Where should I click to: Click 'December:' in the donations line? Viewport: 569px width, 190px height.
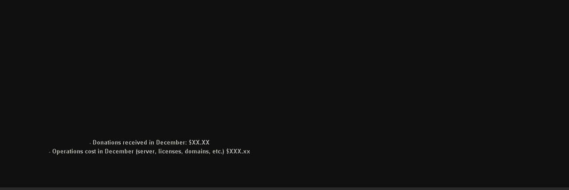click(171, 142)
